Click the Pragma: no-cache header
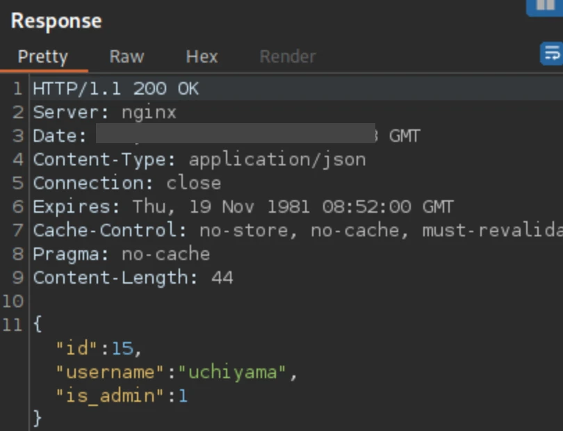 click(x=121, y=254)
